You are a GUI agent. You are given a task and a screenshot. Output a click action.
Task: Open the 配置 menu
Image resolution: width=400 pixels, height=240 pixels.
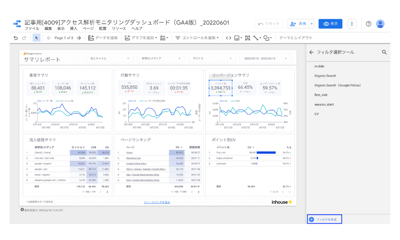pyautogui.click(x=102, y=28)
